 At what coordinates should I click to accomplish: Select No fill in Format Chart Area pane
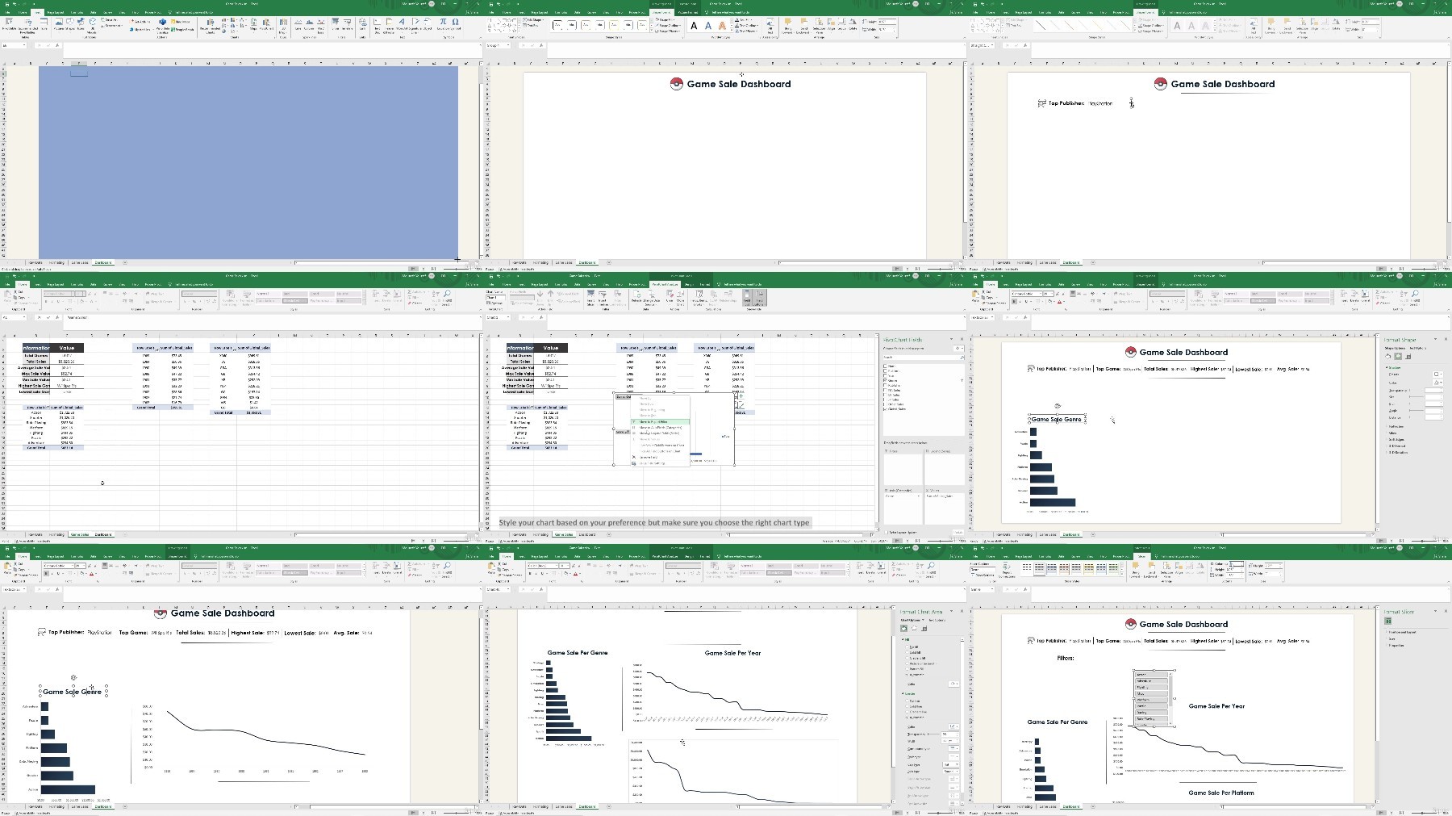907,647
